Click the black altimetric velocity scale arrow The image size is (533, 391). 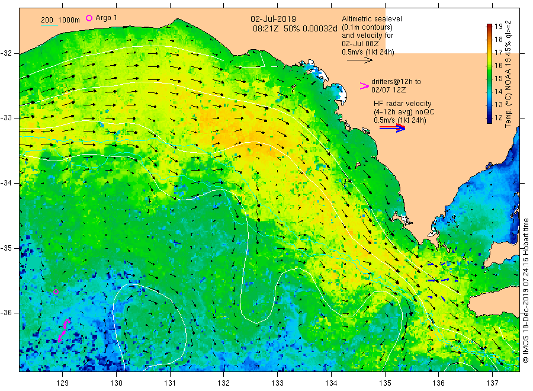(359, 60)
